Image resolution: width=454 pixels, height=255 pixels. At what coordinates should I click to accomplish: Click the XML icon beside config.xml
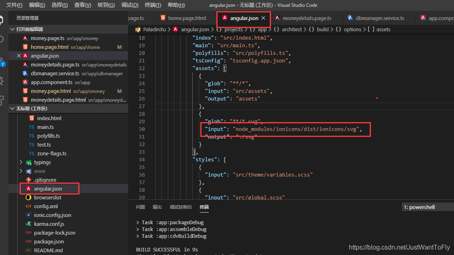29,206
